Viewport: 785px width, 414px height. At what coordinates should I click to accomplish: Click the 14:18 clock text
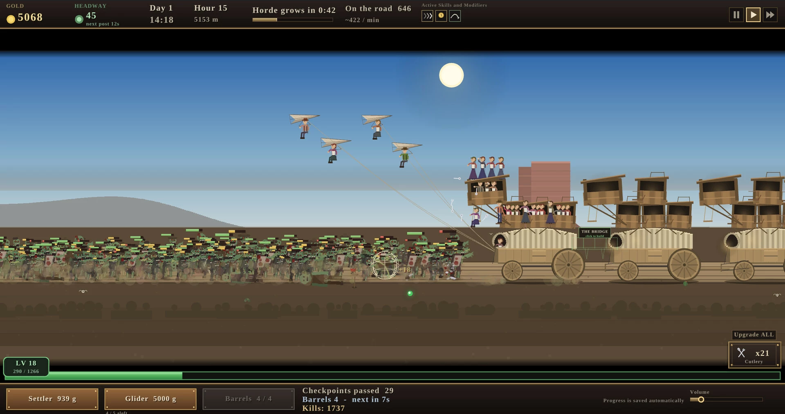[x=161, y=20]
